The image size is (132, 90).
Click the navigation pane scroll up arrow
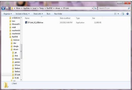[x=21, y=17]
